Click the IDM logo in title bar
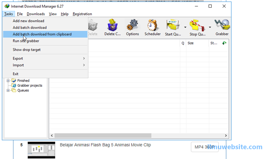271x159 pixels. [x=7, y=6]
